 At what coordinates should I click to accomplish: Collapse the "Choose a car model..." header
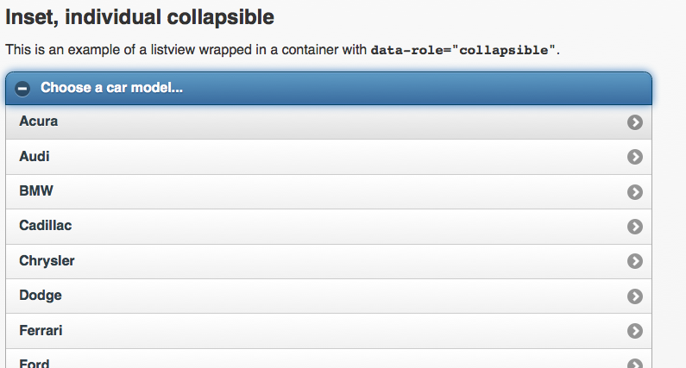click(329, 88)
